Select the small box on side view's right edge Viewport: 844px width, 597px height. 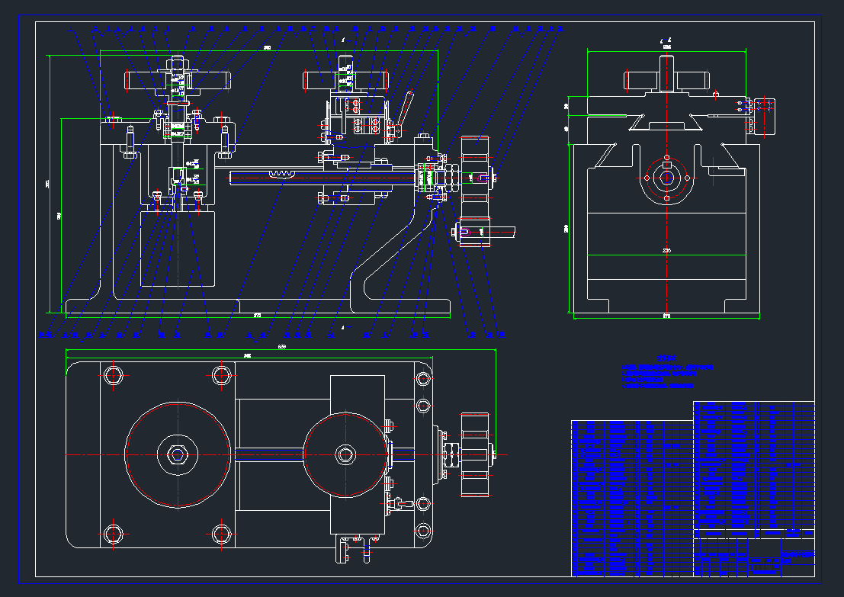[x=765, y=114]
